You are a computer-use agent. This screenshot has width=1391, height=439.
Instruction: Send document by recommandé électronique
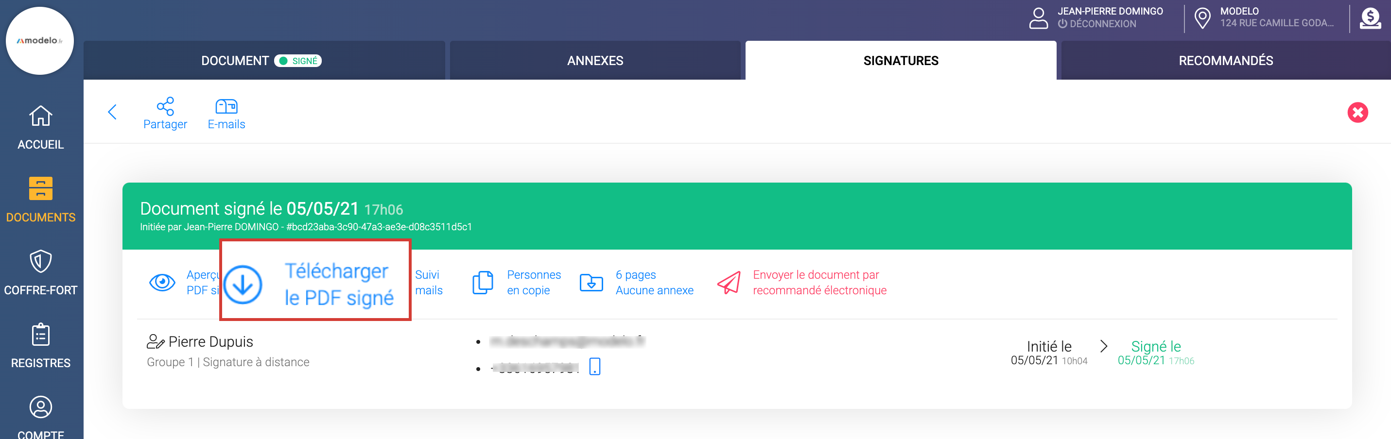tap(819, 283)
